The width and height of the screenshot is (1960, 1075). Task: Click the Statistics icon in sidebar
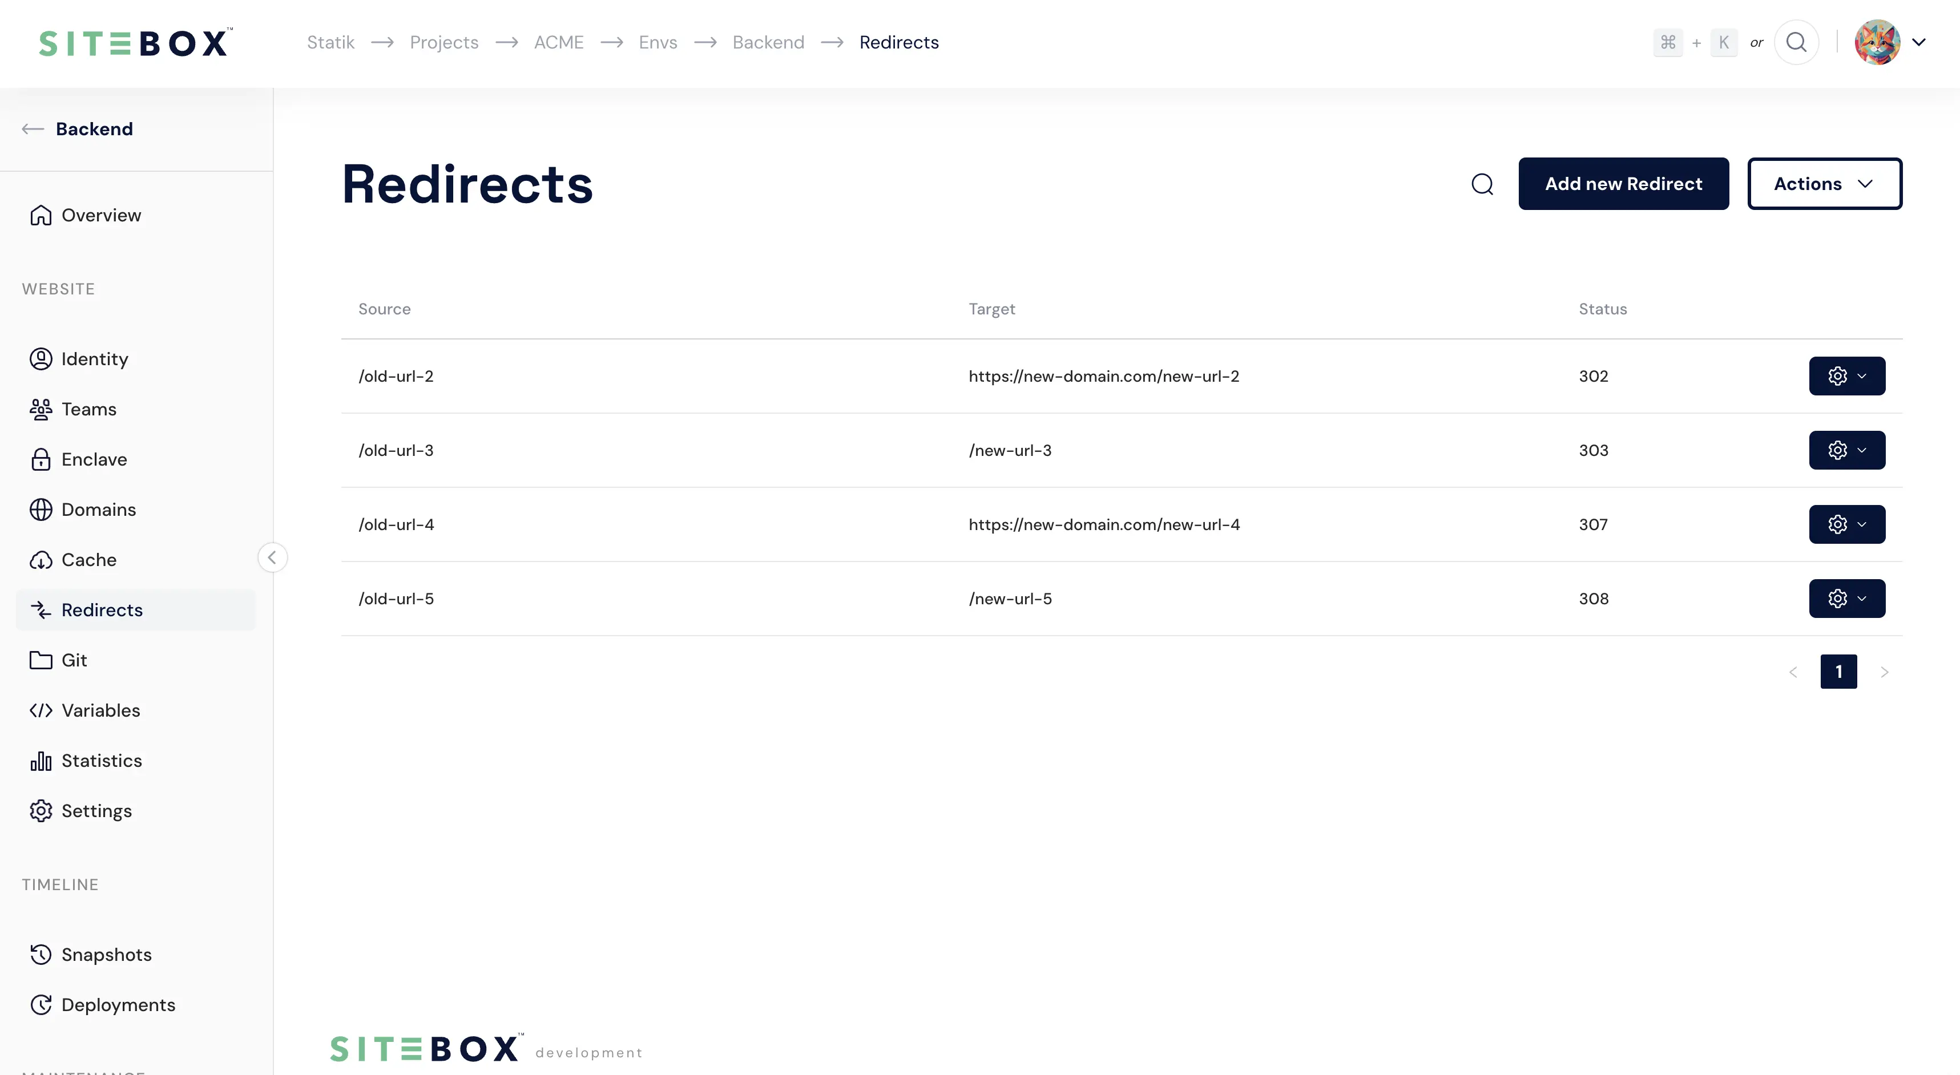pyautogui.click(x=41, y=760)
